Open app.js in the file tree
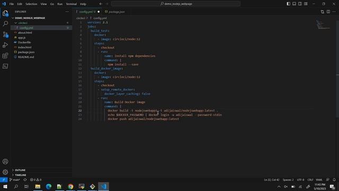 pyautogui.click(x=41, y=38)
